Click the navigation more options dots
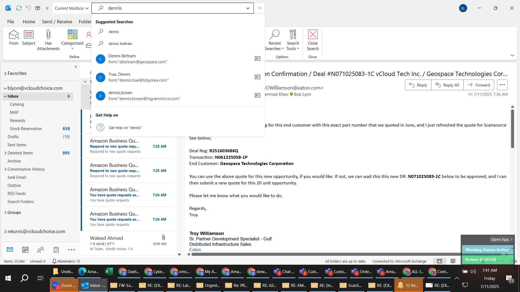The width and height of the screenshot is (520, 292). (x=71, y=250)
